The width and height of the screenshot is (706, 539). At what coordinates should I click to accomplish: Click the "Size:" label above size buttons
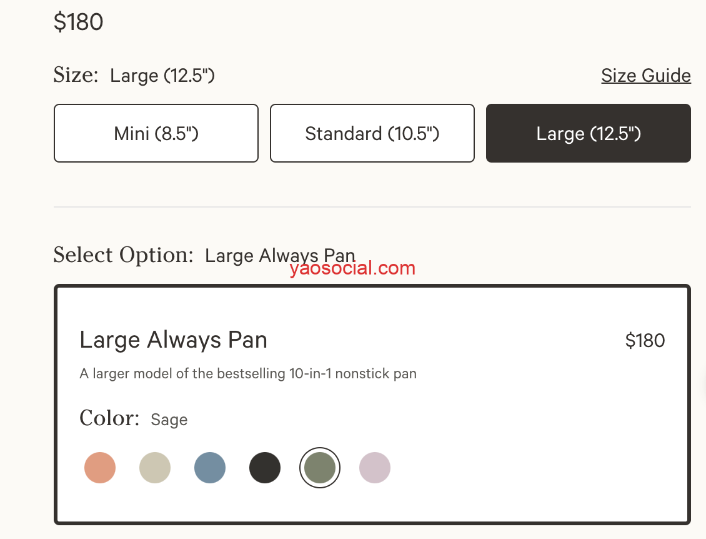(x=76, y=76)
